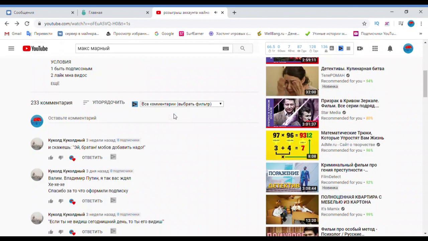Focus the "Оставьте комментарий" field
Image resolution: width=428 pixels, height=241 pixels.
[x=153, y=118]
